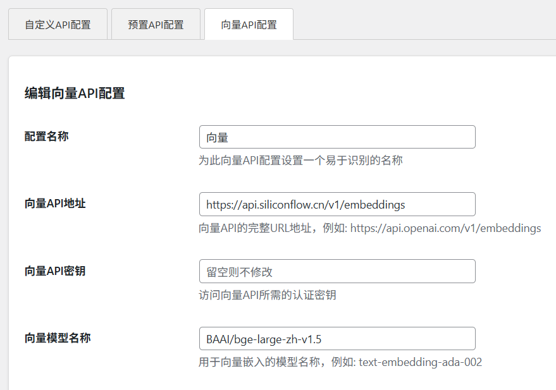This screenshot has height=390, width=556.
Task: Focus the 向量模型名称 input field
Action: point(337,339)
